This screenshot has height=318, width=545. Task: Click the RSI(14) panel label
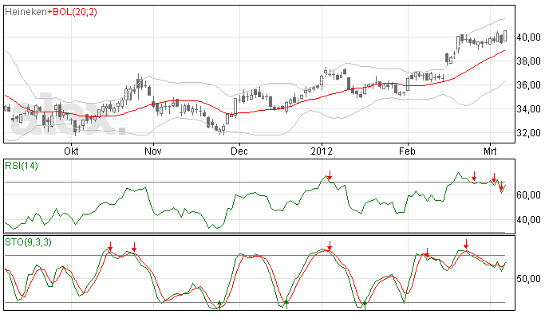[22, 166]
